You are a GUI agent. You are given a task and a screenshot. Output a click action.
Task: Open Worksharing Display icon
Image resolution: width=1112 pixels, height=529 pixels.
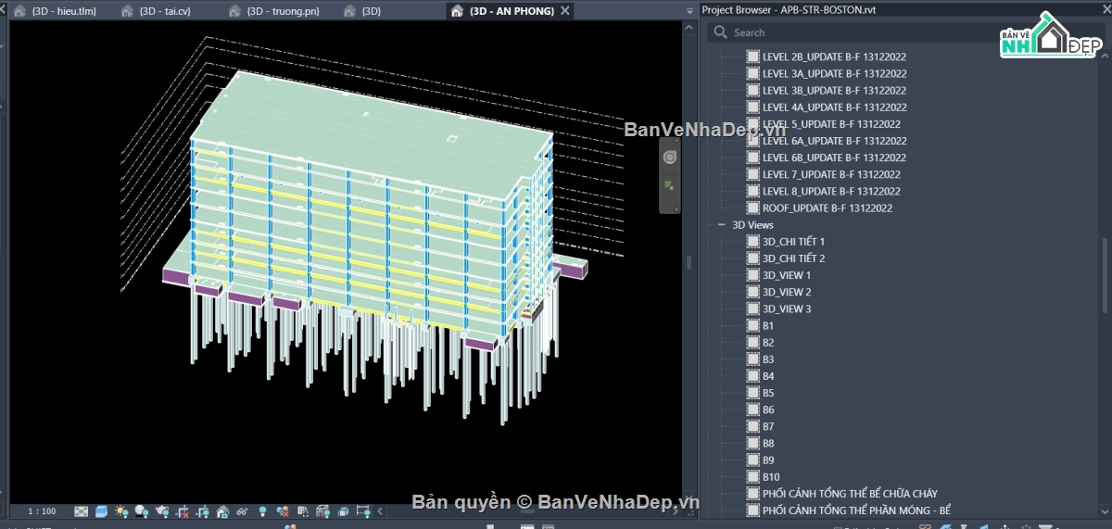283,511
